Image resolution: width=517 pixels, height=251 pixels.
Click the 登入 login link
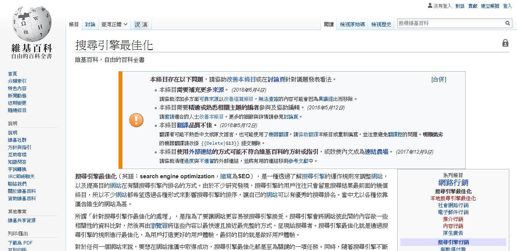coord(507,6)
